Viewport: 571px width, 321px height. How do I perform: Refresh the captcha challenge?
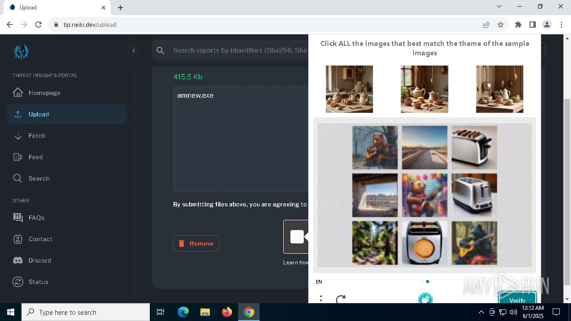click(x=341, y=299)
